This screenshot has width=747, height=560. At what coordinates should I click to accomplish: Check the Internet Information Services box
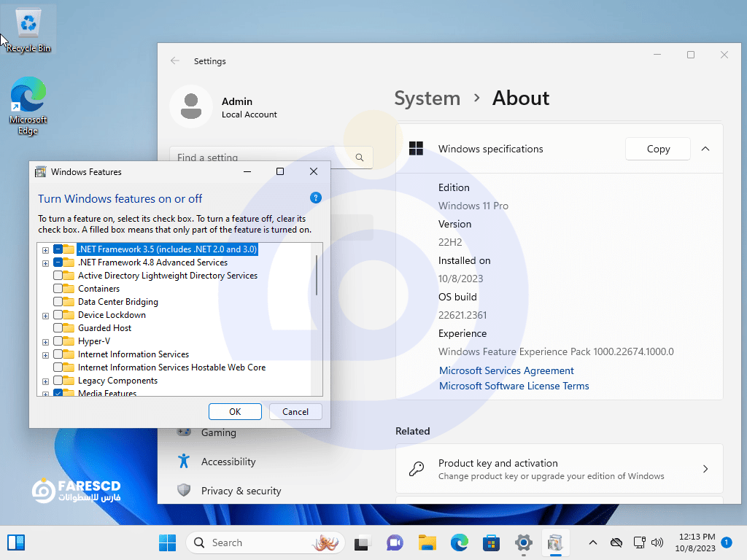58,354
